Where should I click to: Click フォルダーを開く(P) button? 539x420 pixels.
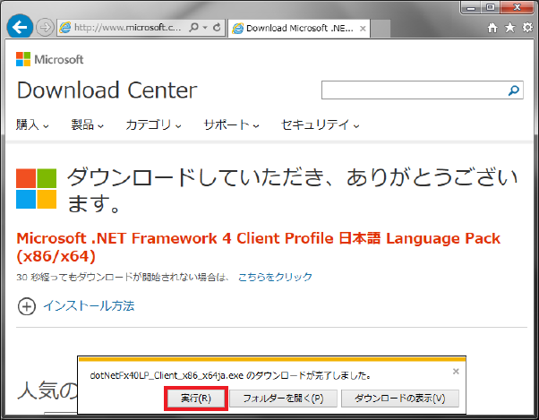coord(283,399)
